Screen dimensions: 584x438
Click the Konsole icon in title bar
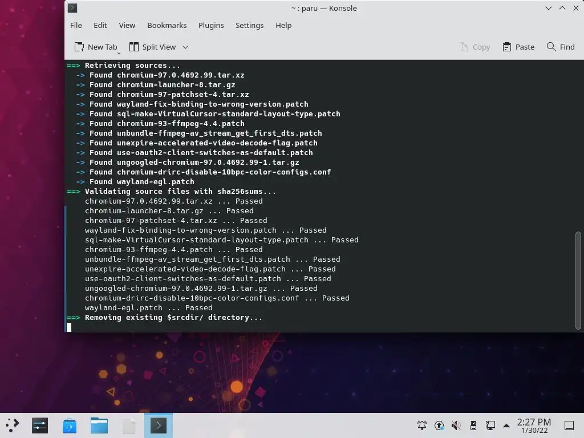click(72, 8)
